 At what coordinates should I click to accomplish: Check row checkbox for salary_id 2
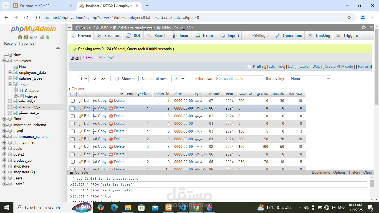pos(73,108)
